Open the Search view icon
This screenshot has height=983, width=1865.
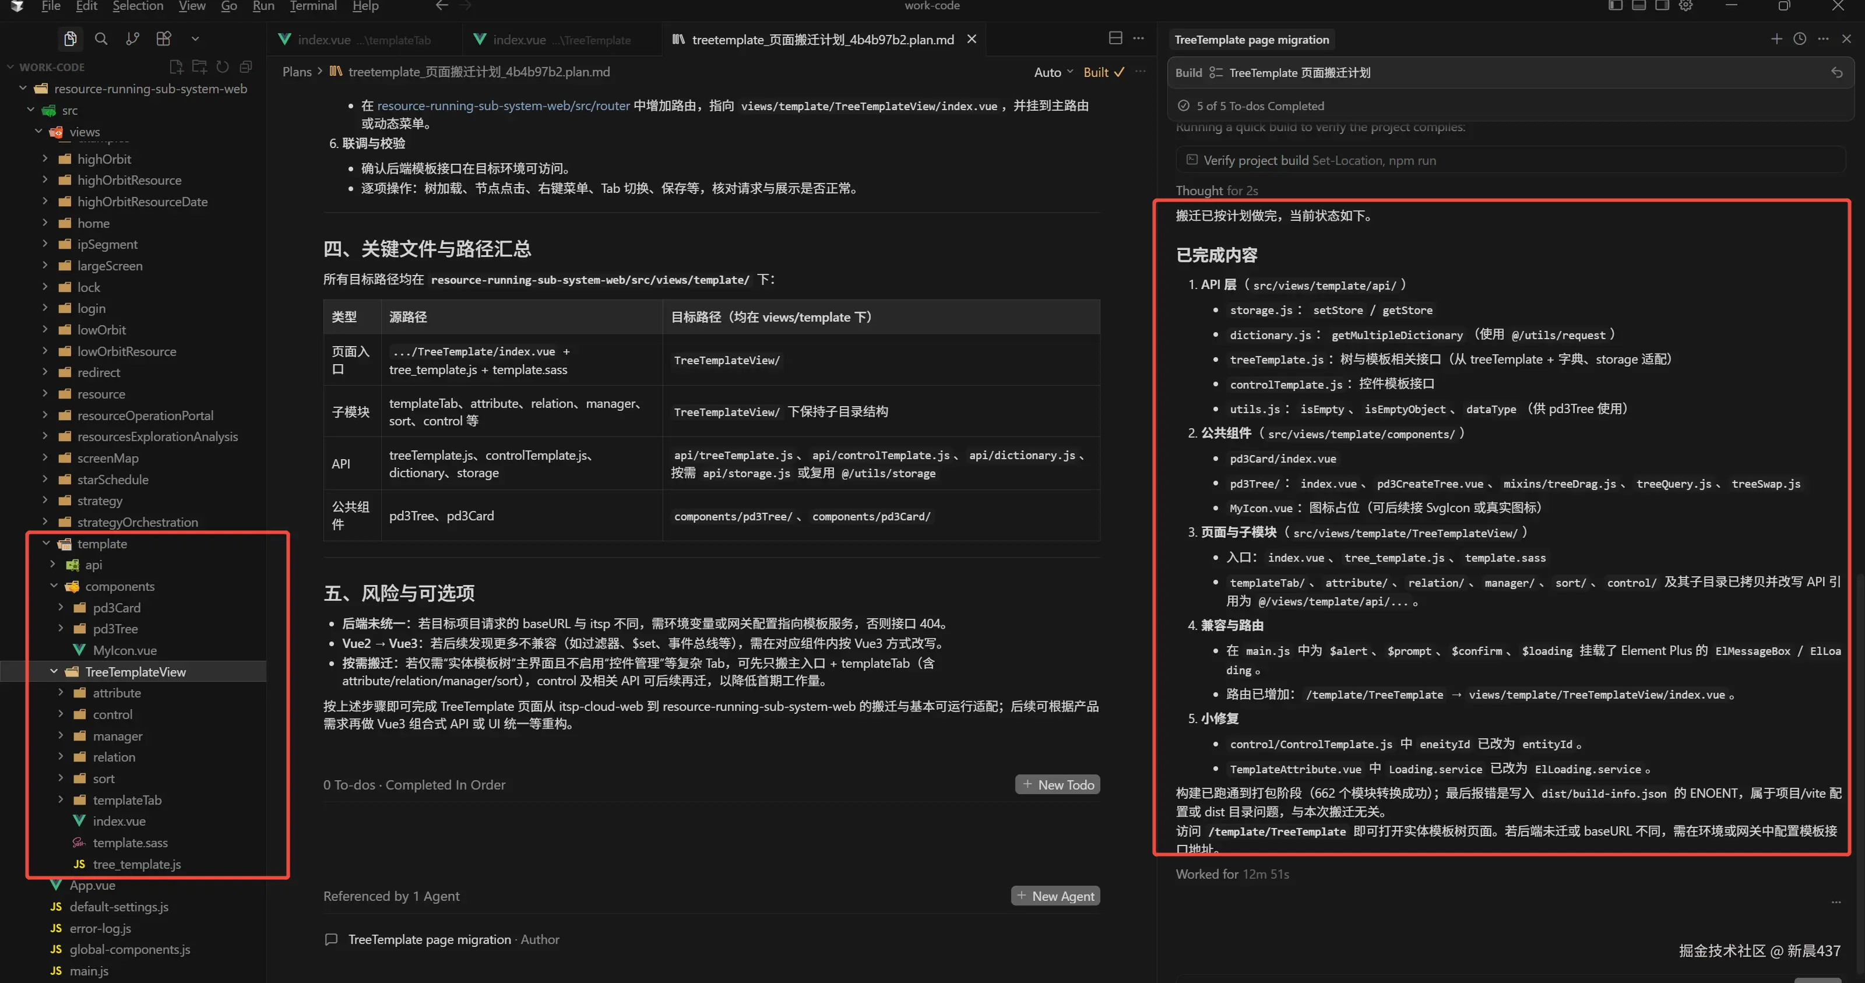[x=101, y=39]
